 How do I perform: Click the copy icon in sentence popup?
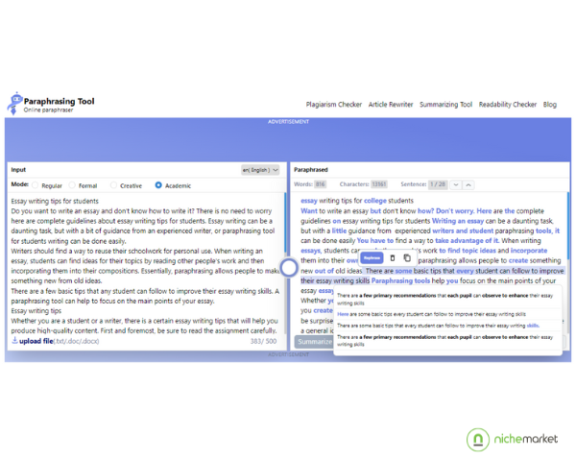(x=407, y=258)
